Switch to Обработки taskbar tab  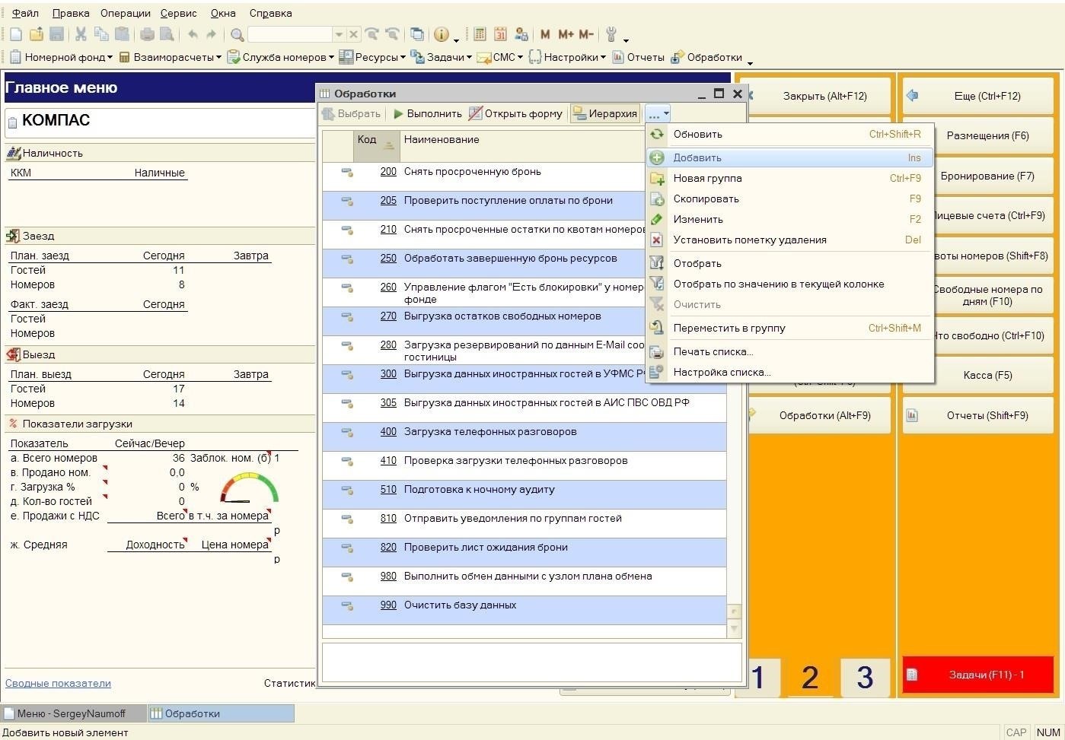click(x=222, y=713)
